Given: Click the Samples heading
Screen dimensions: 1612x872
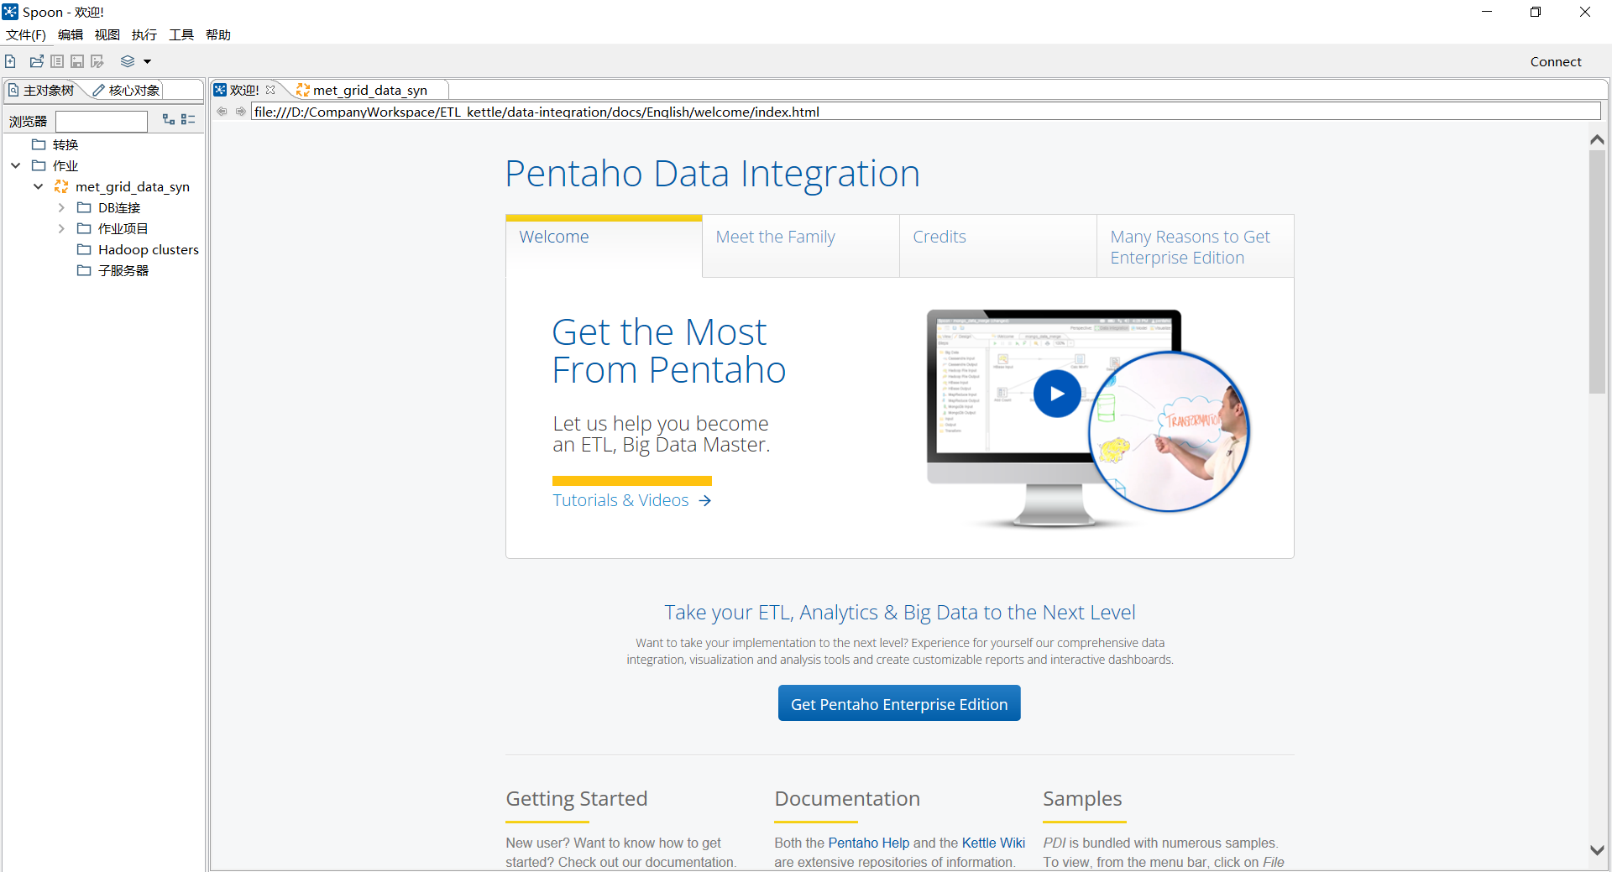Looking at the screenshot, I should point(1082,798).
